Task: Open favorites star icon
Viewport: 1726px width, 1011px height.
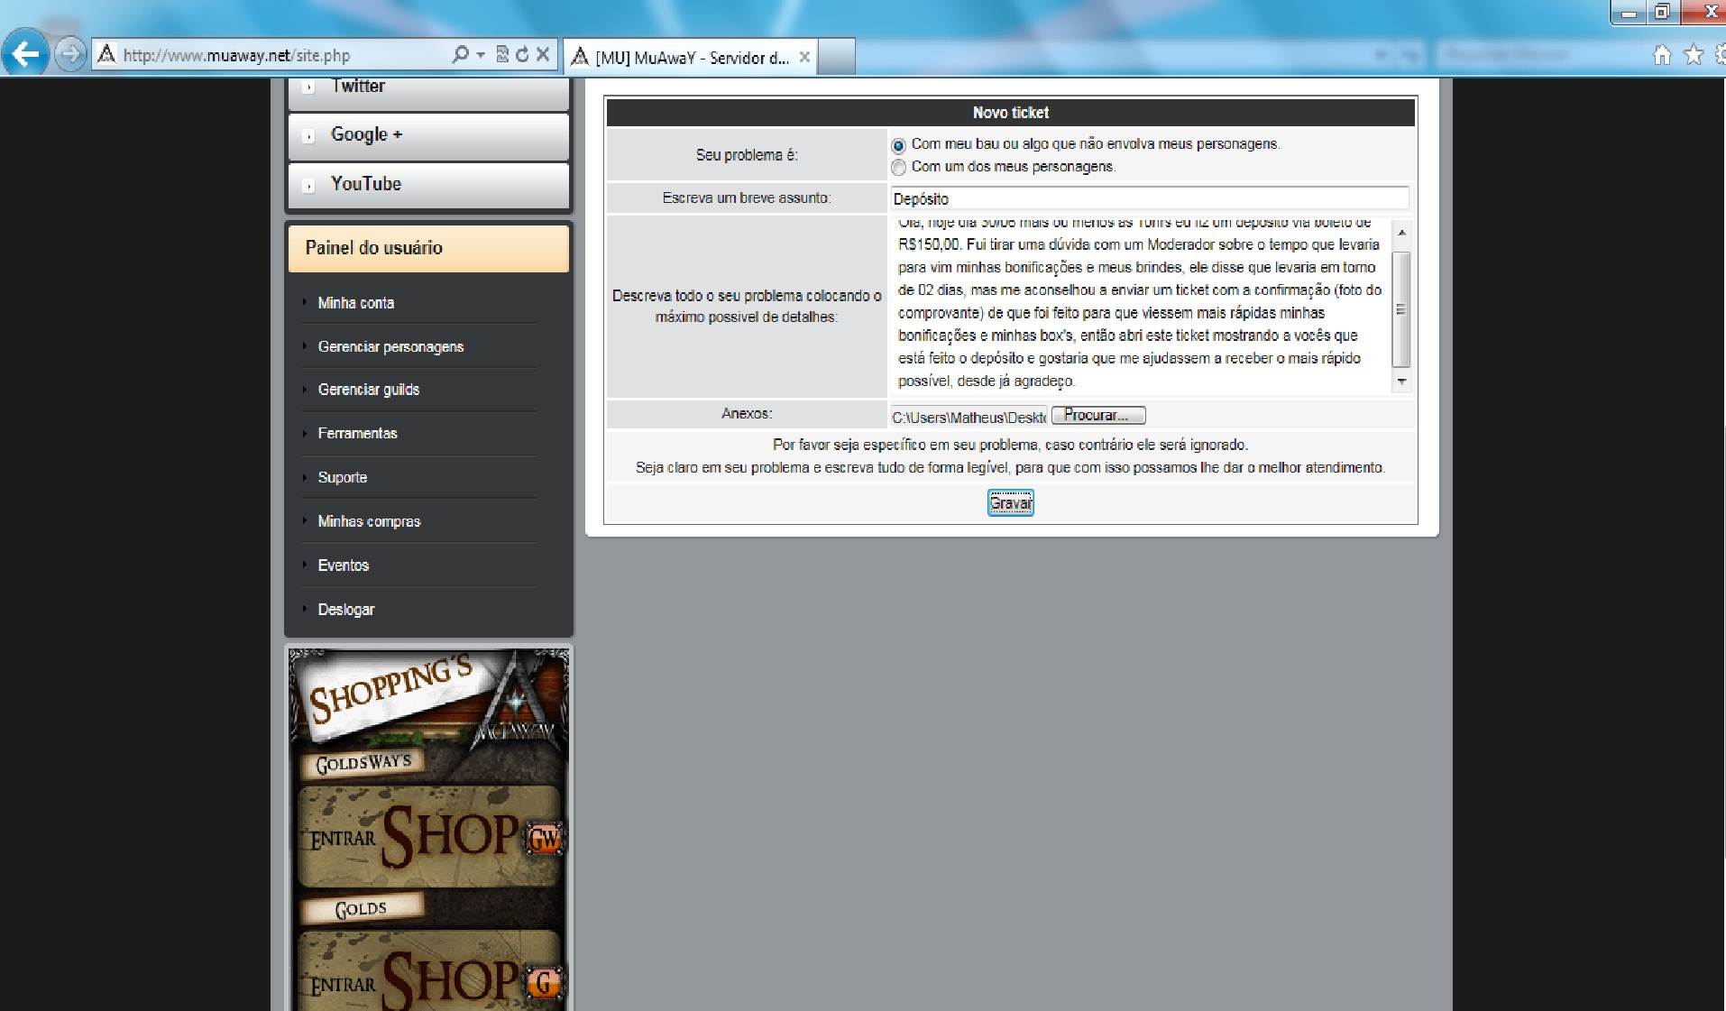Action: 1694,56
